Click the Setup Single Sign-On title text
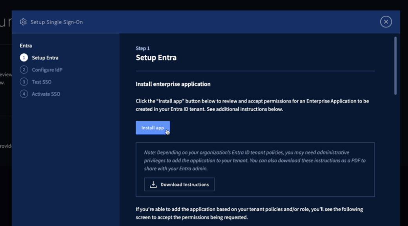This screenshot has width=408, height=226. pyautogui.click(x=57, y=22)
